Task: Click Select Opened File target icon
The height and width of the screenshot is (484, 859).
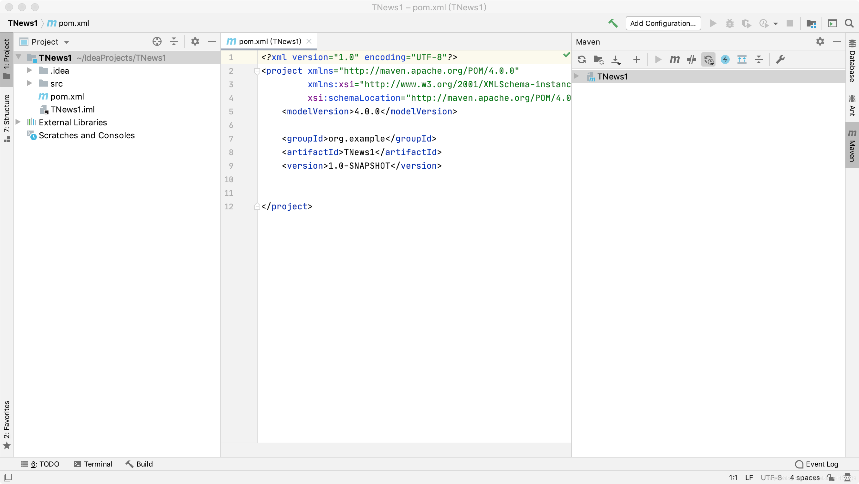Action: tap(157, 42)
